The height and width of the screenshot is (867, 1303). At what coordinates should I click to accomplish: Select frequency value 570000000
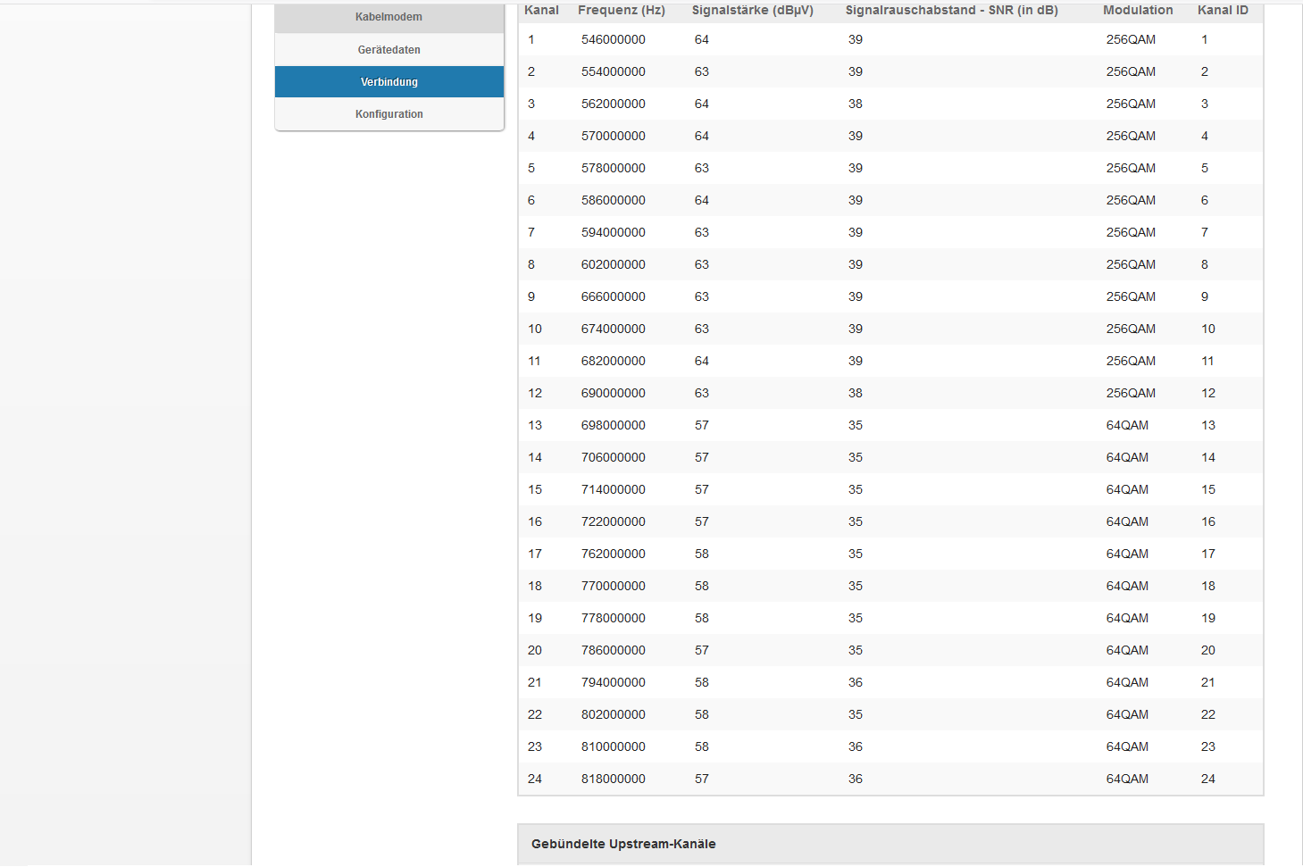tap(614, 136)
